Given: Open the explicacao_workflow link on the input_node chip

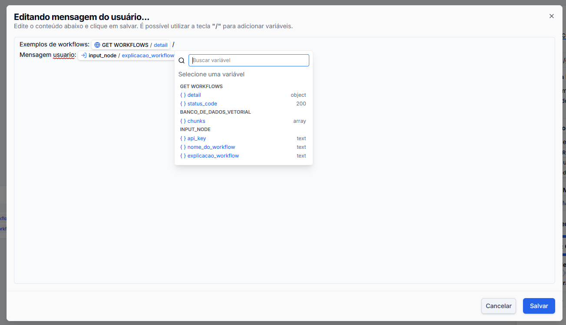Looking at the screenshot, I should [x=148, y=55].
